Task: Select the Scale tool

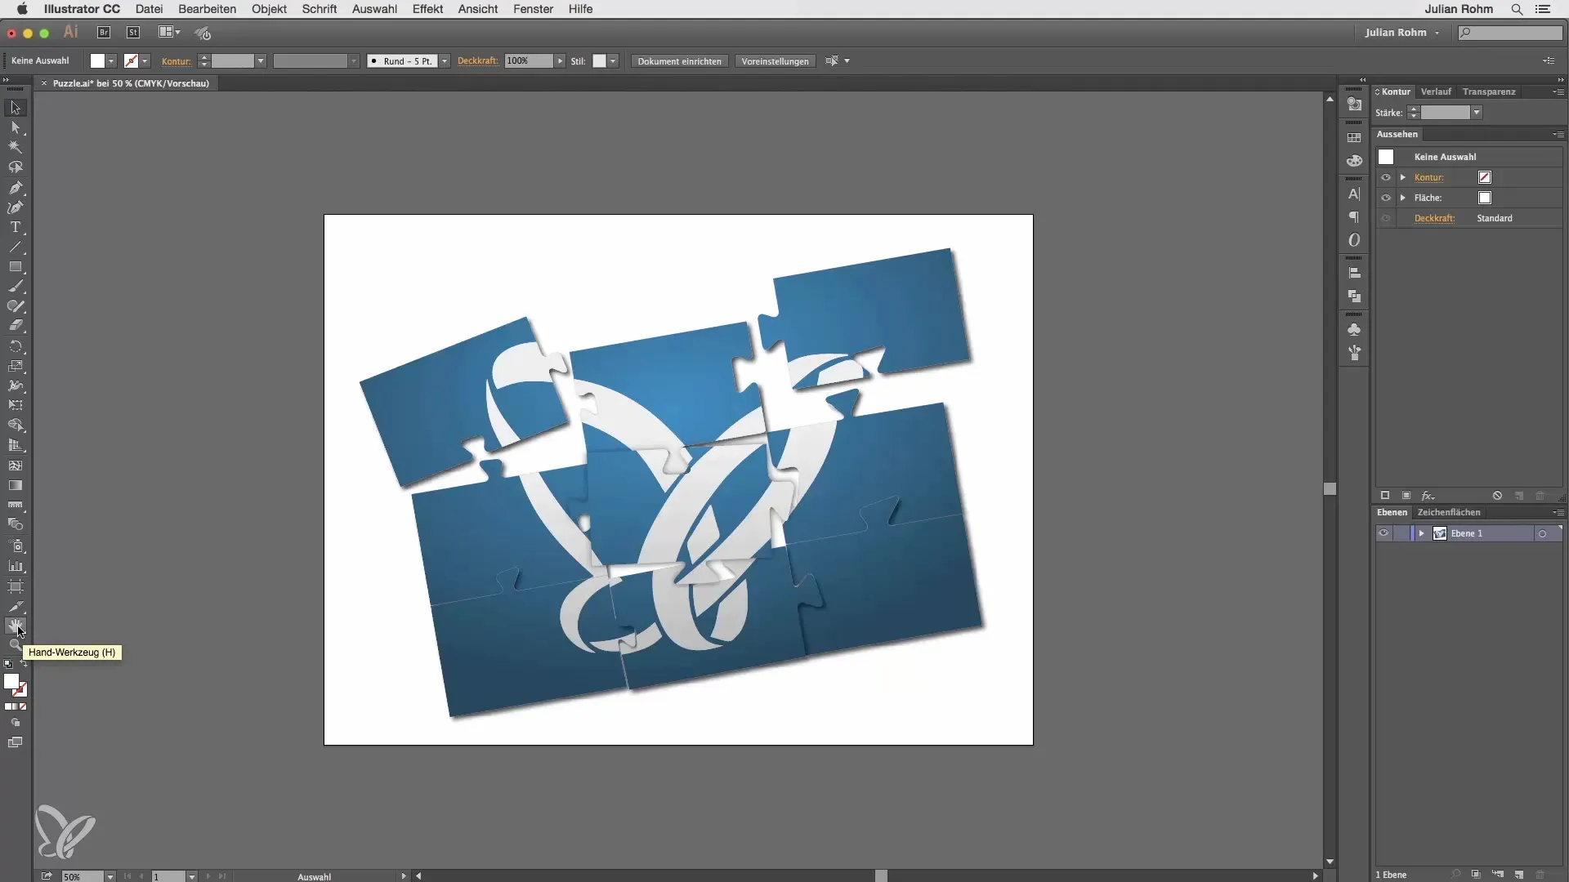Action: pos(16,366)
